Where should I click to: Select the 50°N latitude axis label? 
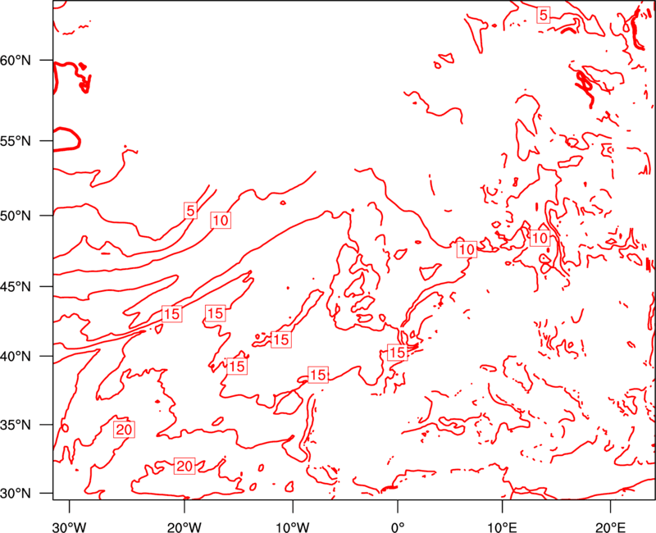coord(16,216)
